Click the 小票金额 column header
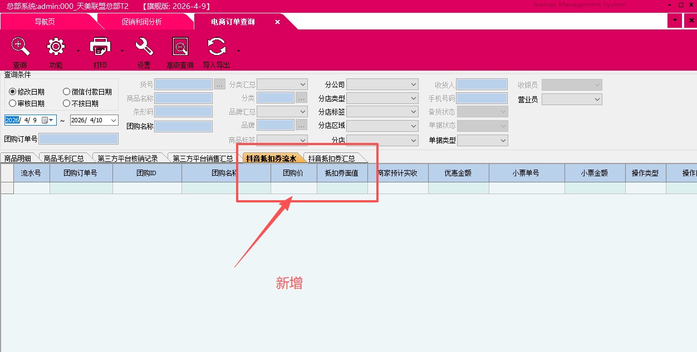 (595, 173)
